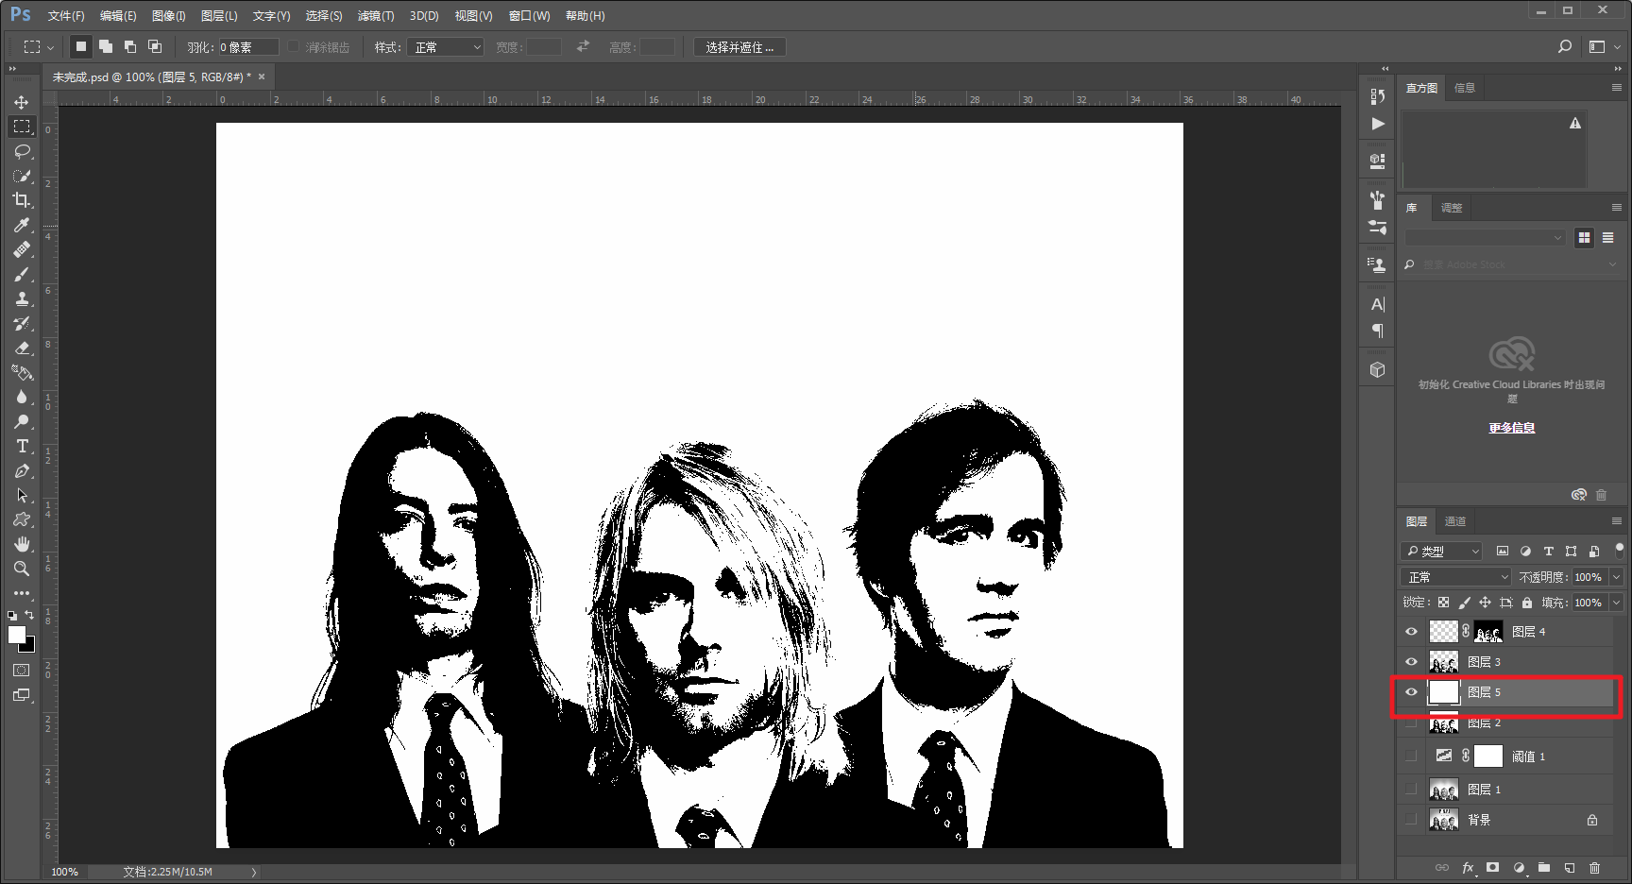The width and height of the screenshot is (1632, 884).
Task: Hide 图层 4 with its eye icon
Action: [1411, 632]
